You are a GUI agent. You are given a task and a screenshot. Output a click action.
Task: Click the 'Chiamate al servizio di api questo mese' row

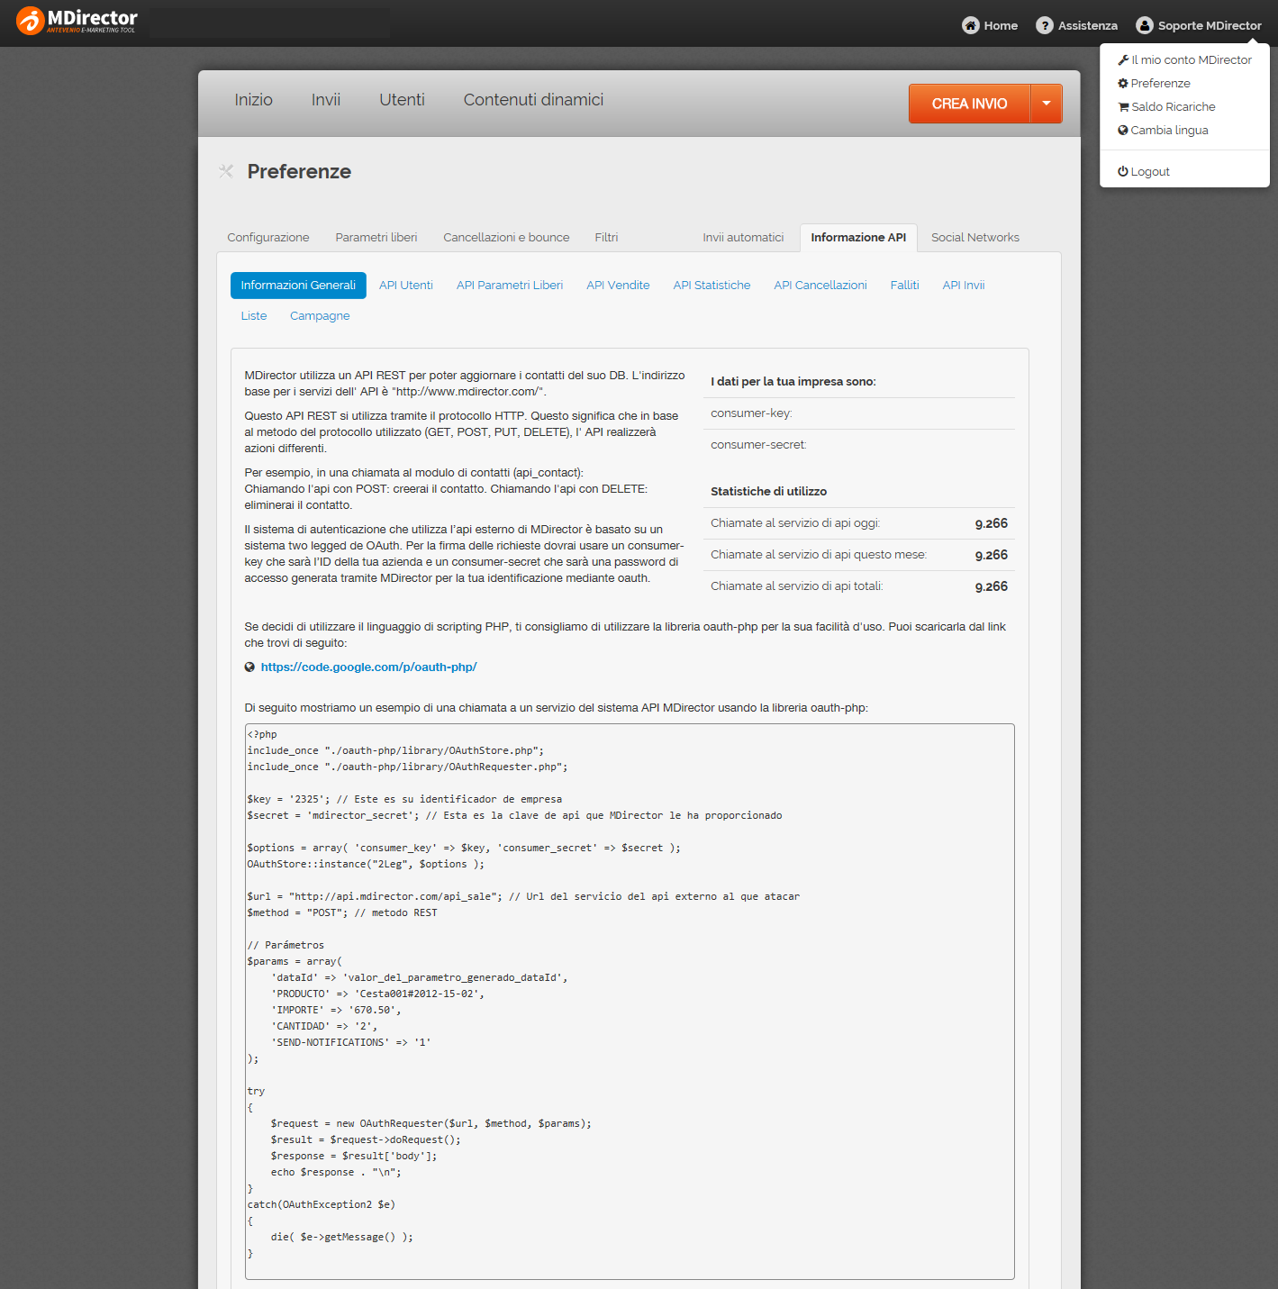[859, 555]
